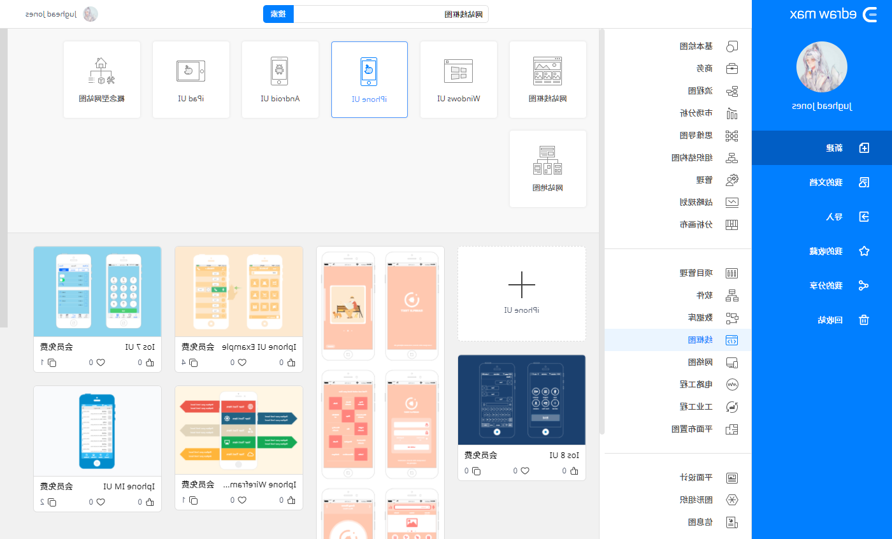892x539 pixels.
Task: Choose the Windows UI template type tile
Action: click(x=459, y=80)
